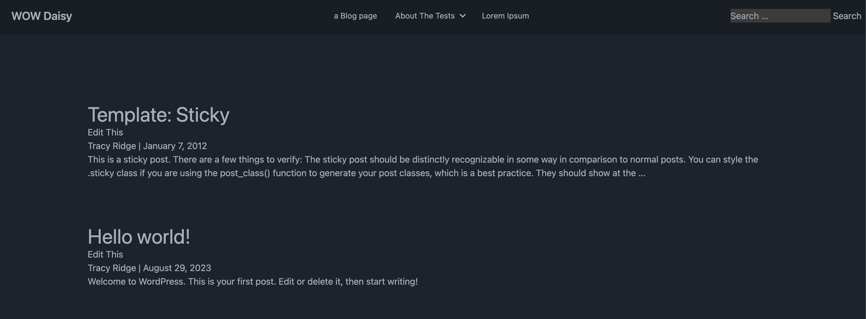Expand the About The Tests chevron arrow
Screen dimensions: 866x319
point(463,16)
